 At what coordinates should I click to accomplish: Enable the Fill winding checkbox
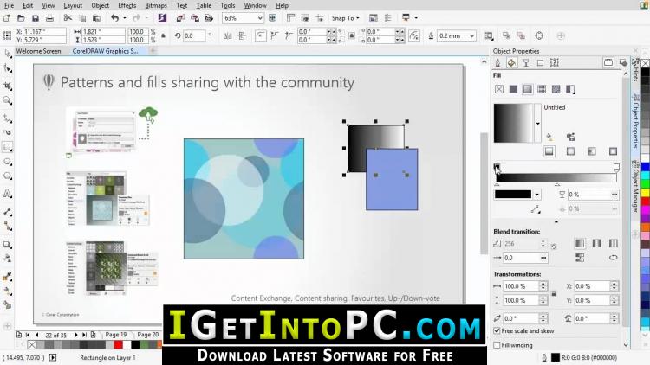tap(497, 345)
